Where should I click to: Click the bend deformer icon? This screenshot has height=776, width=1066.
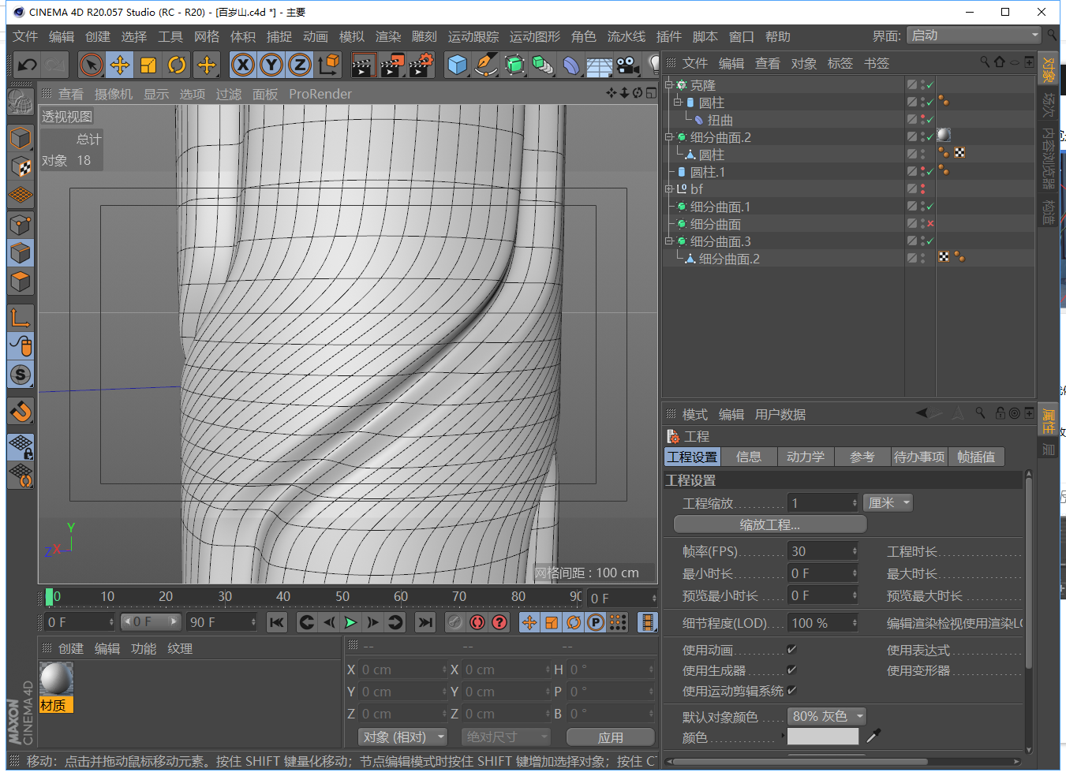tap(571, 65)
